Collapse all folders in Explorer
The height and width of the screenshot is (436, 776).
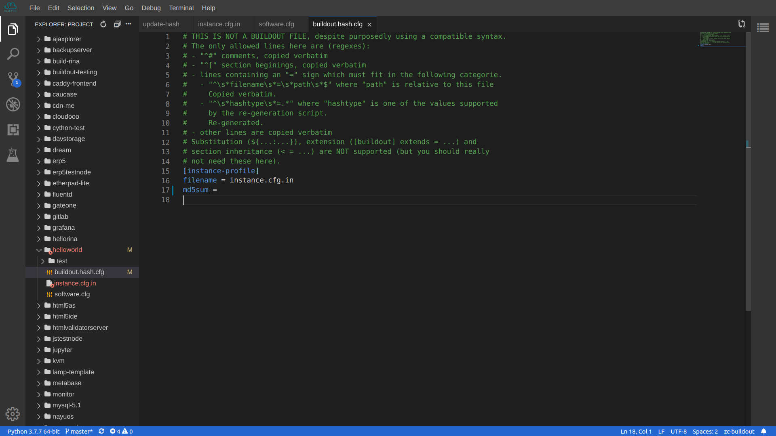(x=117, y=24)
